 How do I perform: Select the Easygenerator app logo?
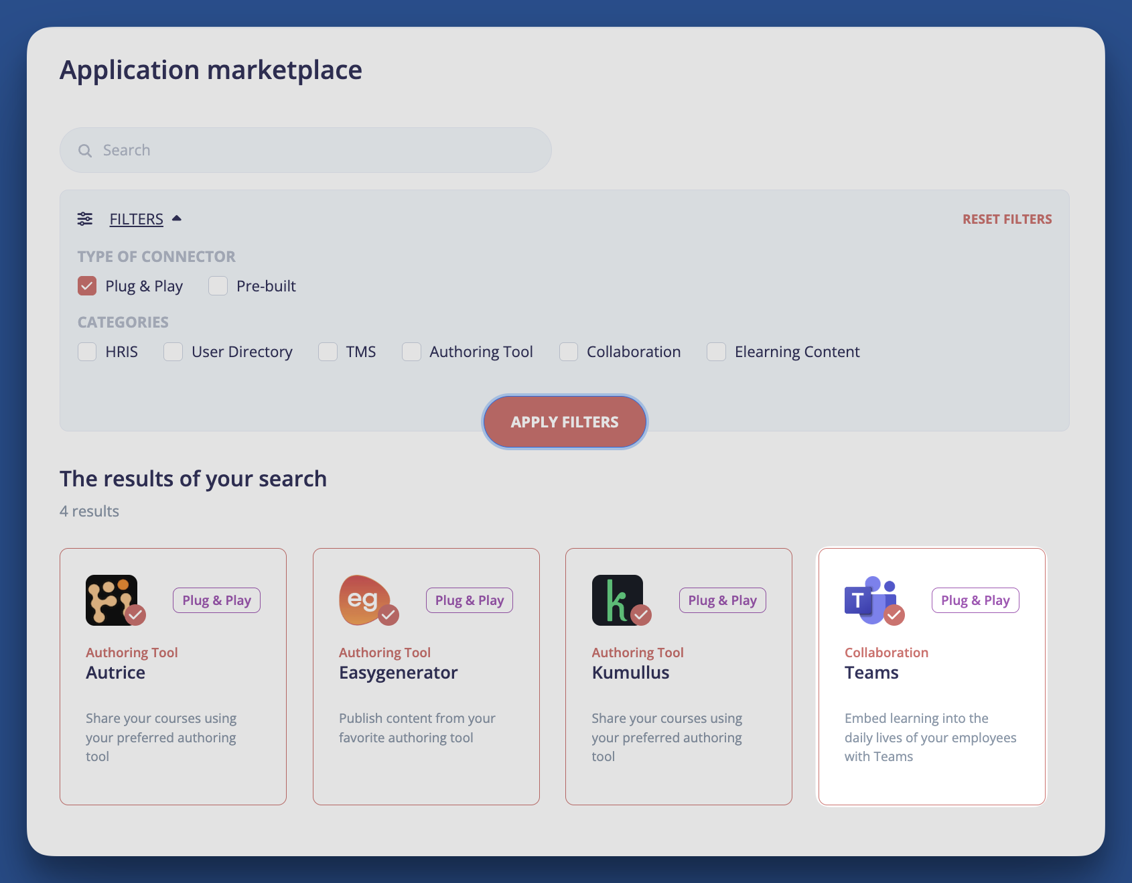click(365, 600)
